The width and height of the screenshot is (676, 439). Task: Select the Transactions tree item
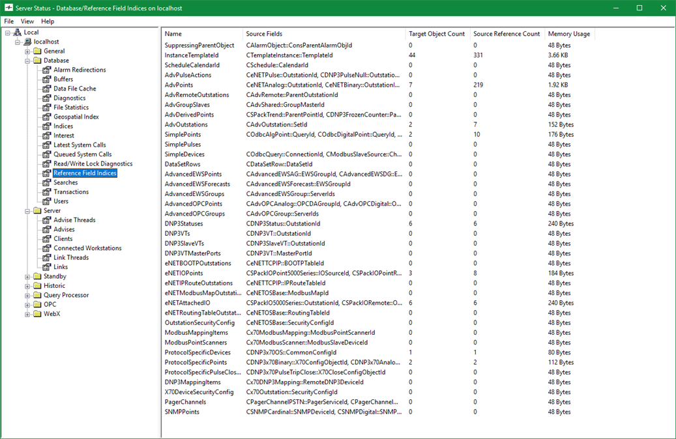coord(71,192)
